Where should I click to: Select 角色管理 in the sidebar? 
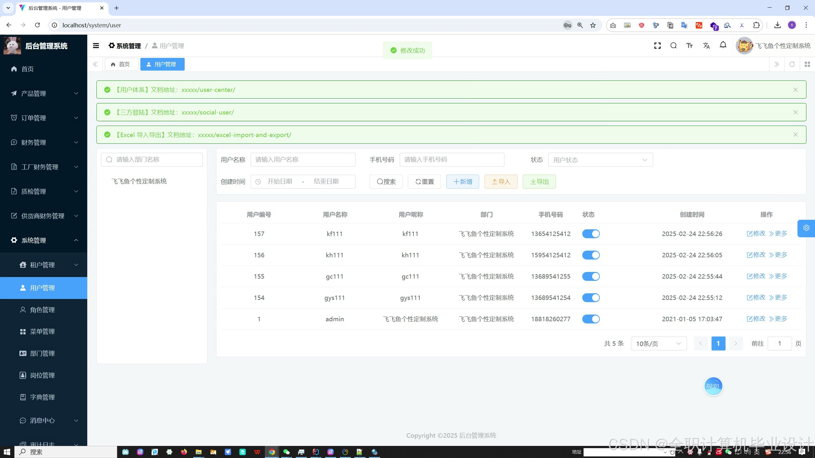click(x=42, y=310)
